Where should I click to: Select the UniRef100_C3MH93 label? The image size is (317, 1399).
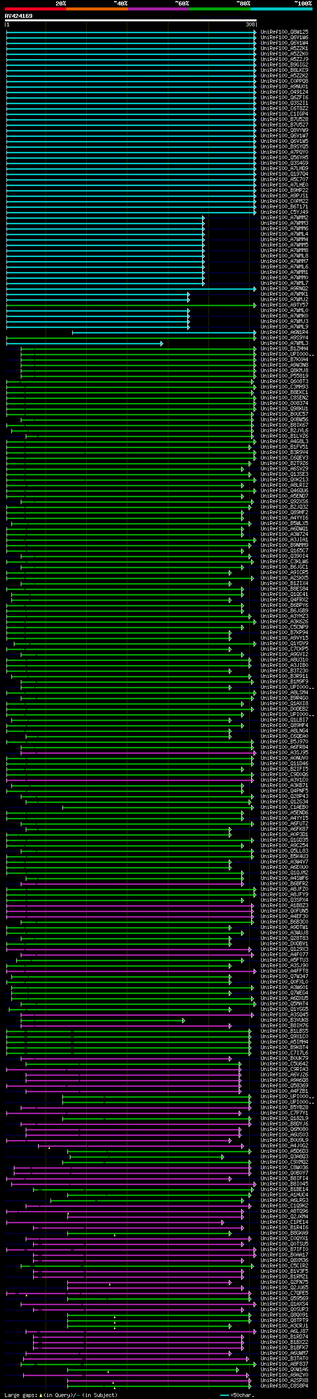click(x=284, y=387)
